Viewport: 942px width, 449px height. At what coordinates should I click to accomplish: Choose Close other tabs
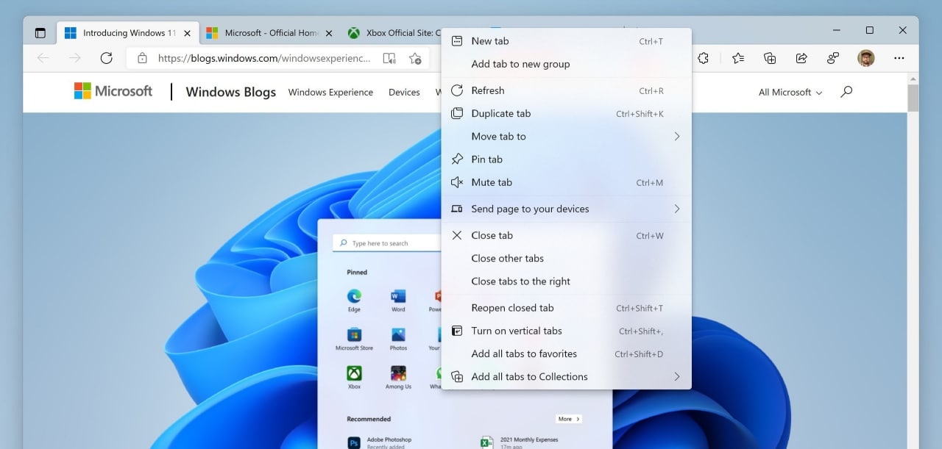click(x=566, y=258)
